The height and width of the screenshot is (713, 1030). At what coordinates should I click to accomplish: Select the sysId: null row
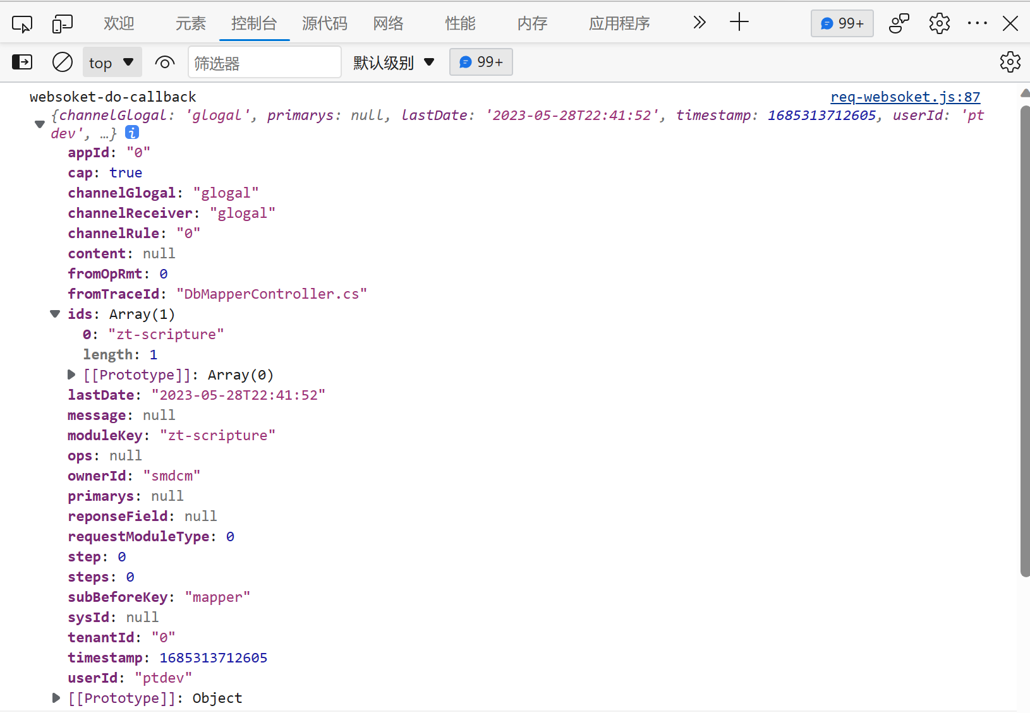click(113, 617)
